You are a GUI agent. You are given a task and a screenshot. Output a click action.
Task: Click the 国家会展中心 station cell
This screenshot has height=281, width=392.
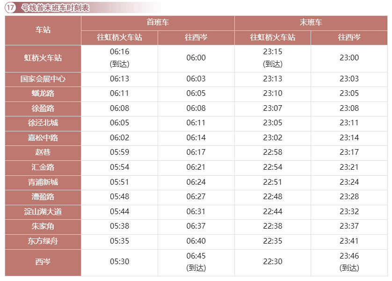coord(43,79)
